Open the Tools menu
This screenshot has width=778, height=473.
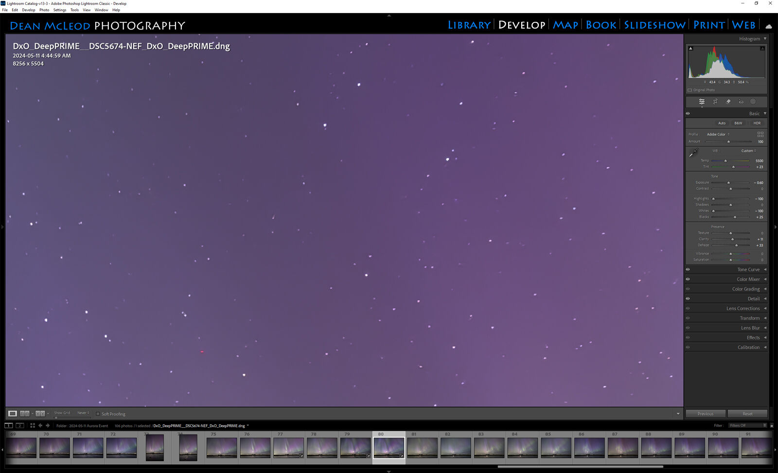(74, 10)
